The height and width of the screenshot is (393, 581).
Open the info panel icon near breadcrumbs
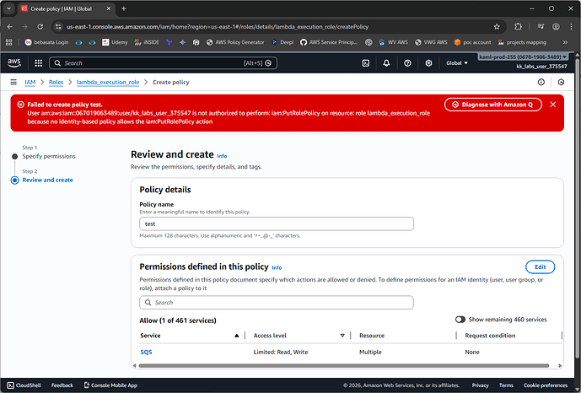pos(541,83)
